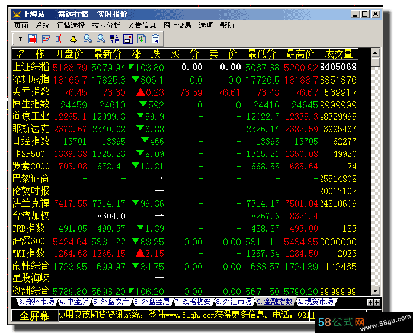Click the 最新价 column header
Viewport: 413px width, 333px height.
[x=107, y=54]
